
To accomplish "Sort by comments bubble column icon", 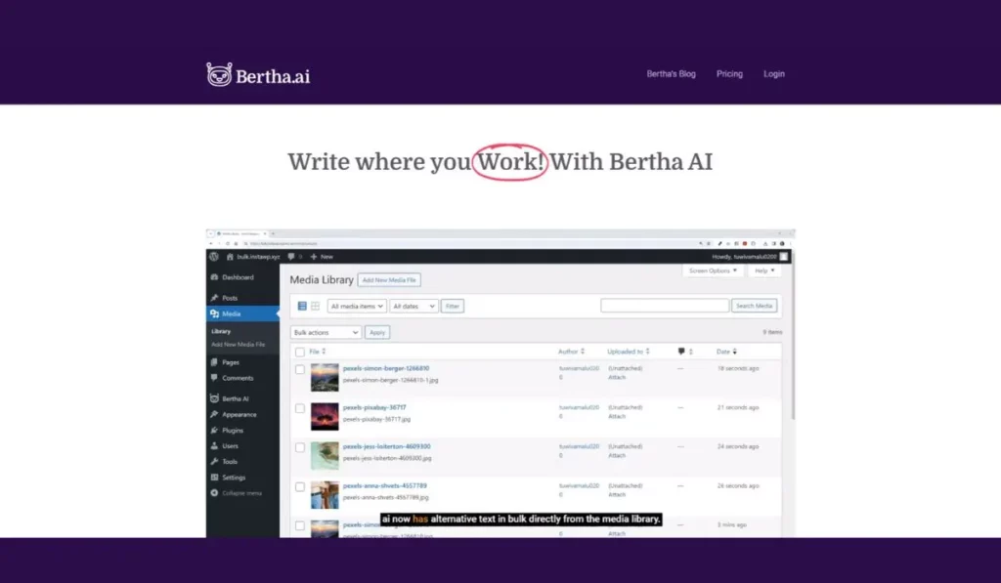I will pyautogui.click(x=685, y=352).
